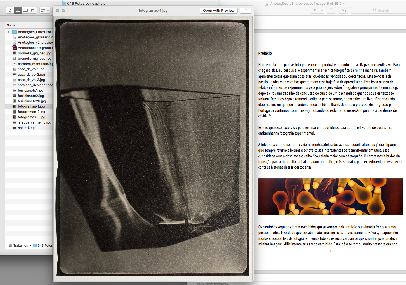The image size is (406, 285).
Task: Select the highlight pen tool in Preview
Action: 315,11
